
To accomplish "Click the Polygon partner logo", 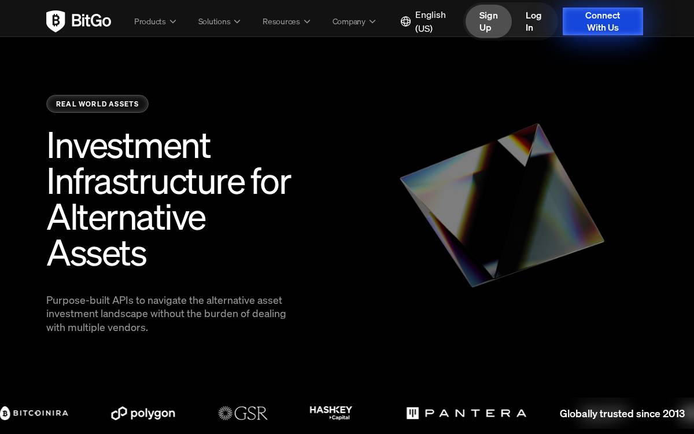I will (x=143, y=413).
